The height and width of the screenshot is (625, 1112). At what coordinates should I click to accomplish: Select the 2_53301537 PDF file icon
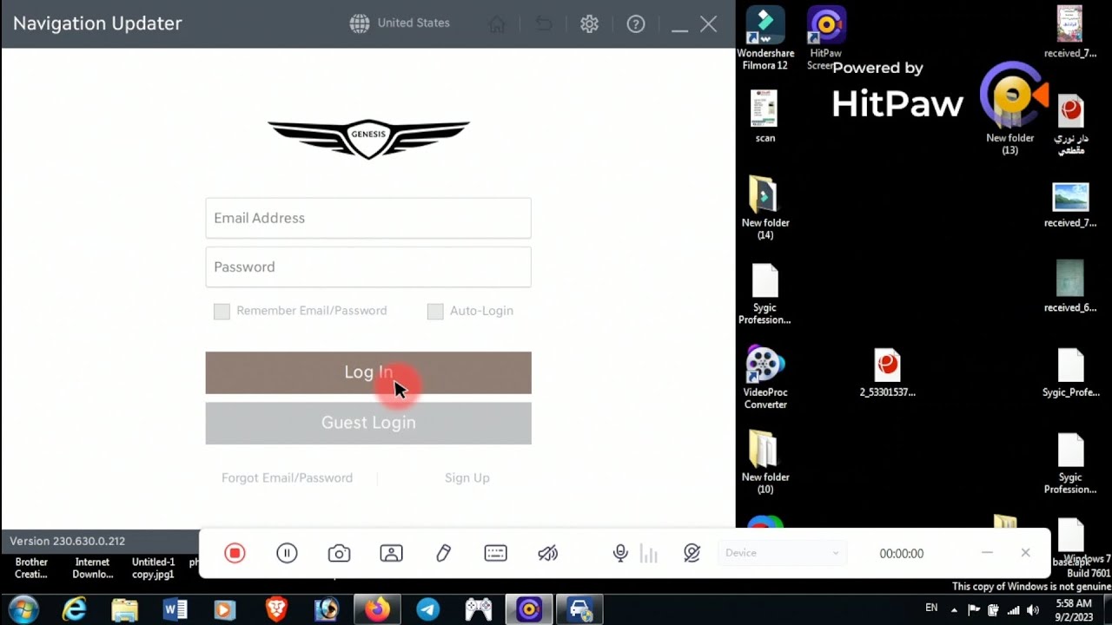coord(887,373)
